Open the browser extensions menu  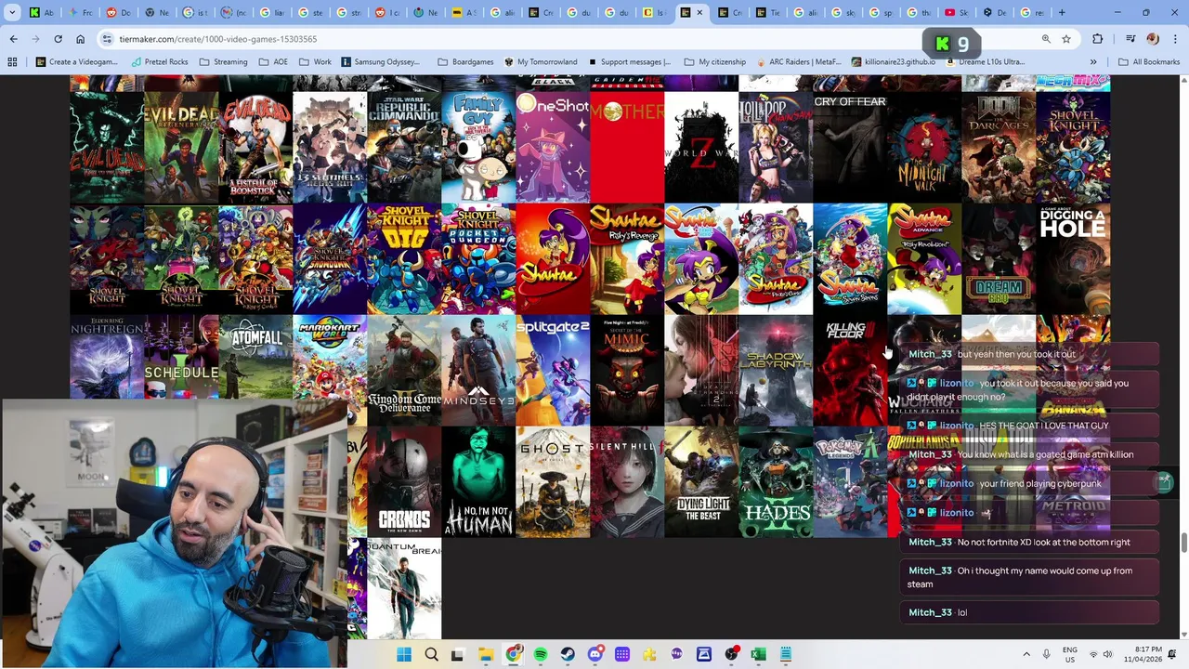pyautogui.click(x=1098, y=39)
